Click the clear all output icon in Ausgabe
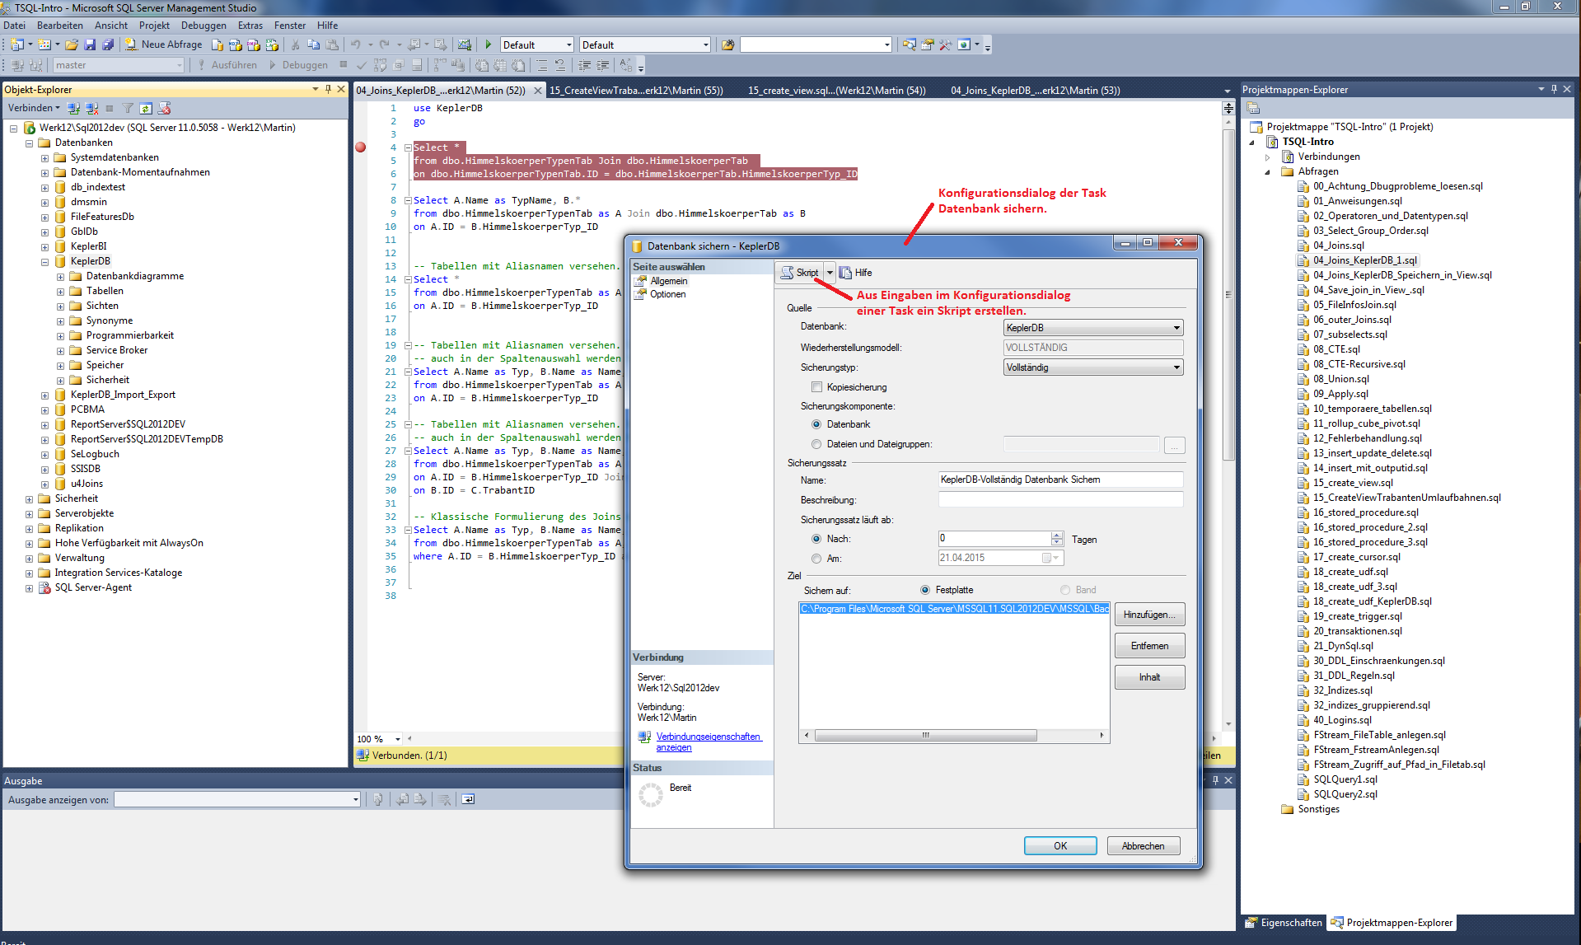 click(444, 799)
